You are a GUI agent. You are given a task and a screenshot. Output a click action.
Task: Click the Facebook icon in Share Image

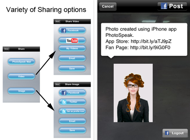coord(64,93)
